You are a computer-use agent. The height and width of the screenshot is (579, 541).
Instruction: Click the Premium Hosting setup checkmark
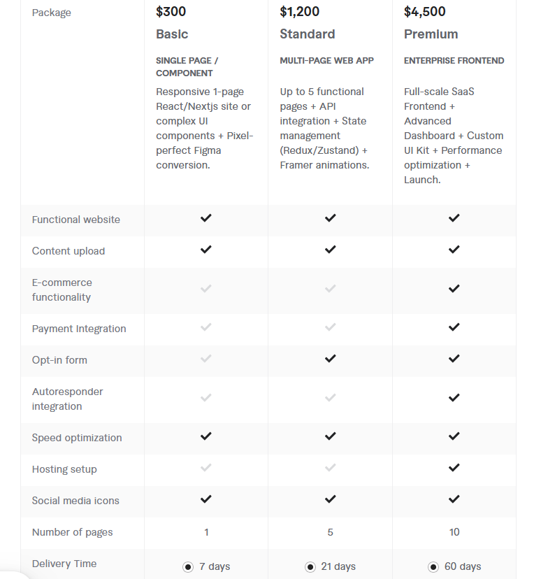pyautogui.click(x=454, y=468)
